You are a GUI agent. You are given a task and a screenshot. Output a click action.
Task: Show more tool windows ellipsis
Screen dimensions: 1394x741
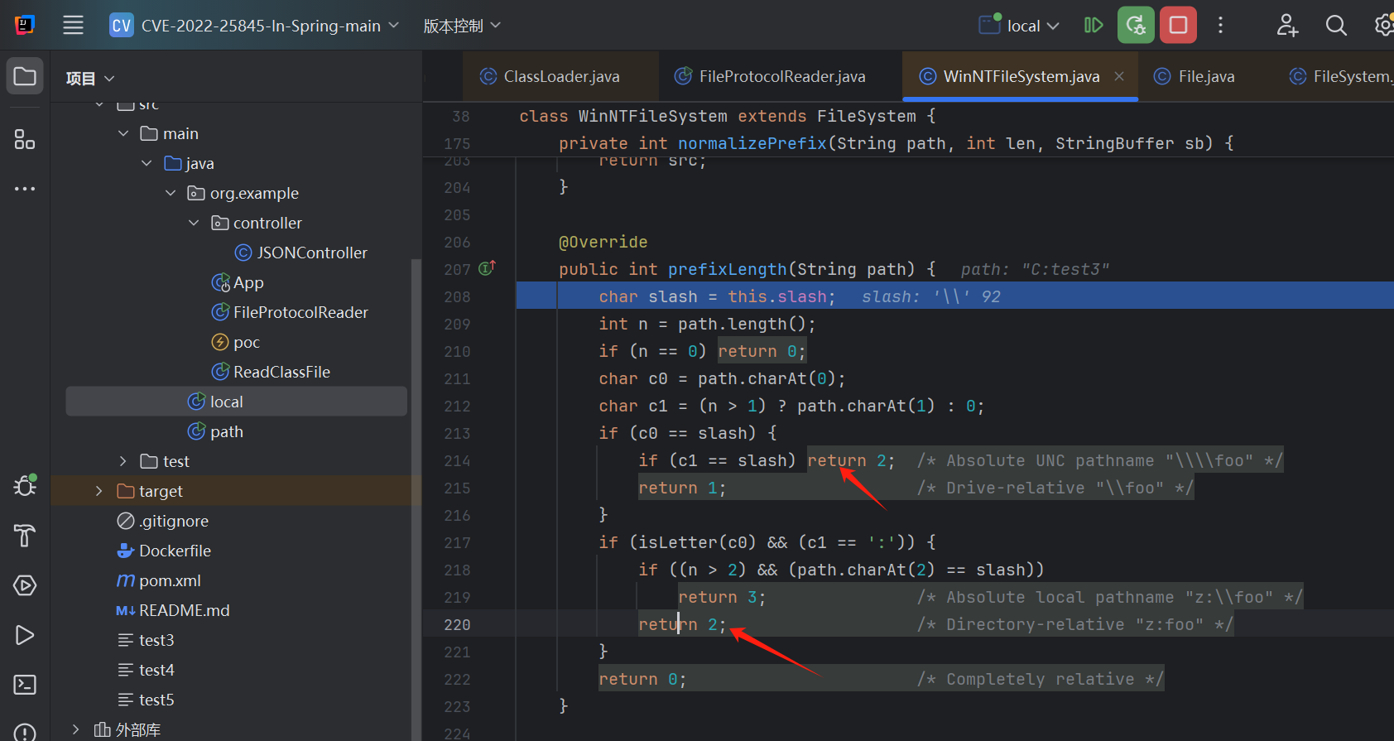25,189
